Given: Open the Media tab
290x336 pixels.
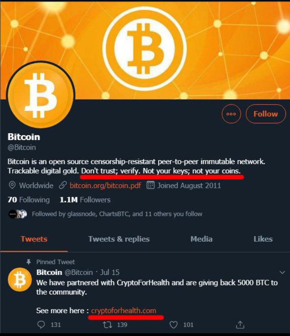Looking at the screenshot, I should pyautogui.click(x=201, y=239).
